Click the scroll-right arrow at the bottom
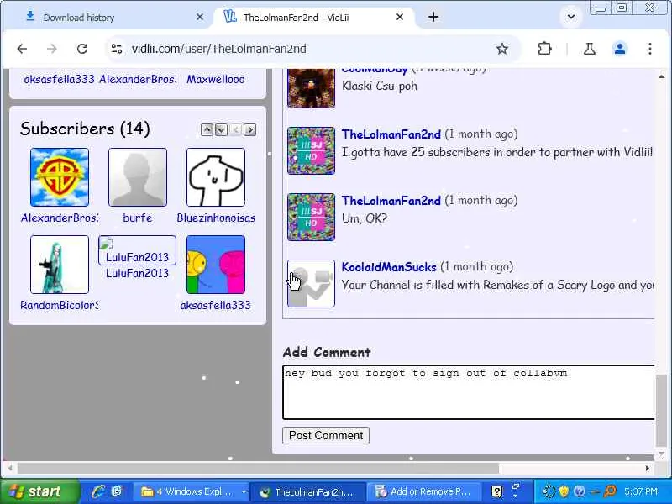 tap(647, 469)
